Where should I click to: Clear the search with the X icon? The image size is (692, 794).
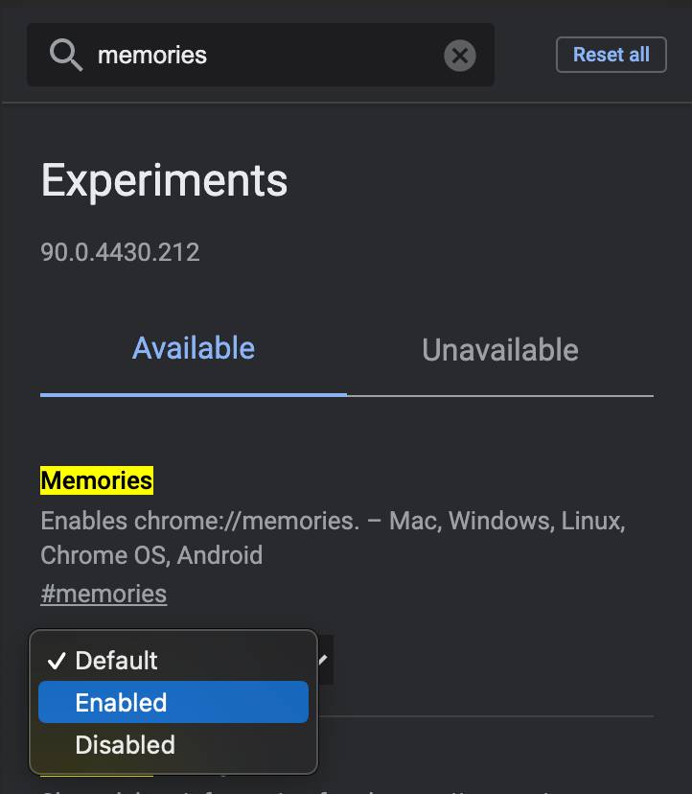coord(460,56)
